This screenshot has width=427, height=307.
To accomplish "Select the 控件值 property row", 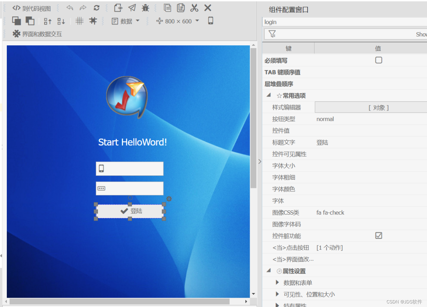I will (345, 131).
